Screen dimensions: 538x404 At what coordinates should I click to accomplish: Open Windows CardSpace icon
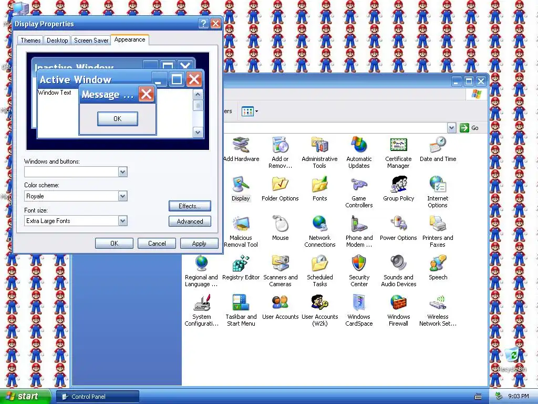pos(359,310)
